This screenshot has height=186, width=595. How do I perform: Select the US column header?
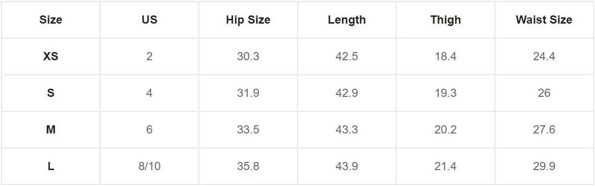[149, 20]
